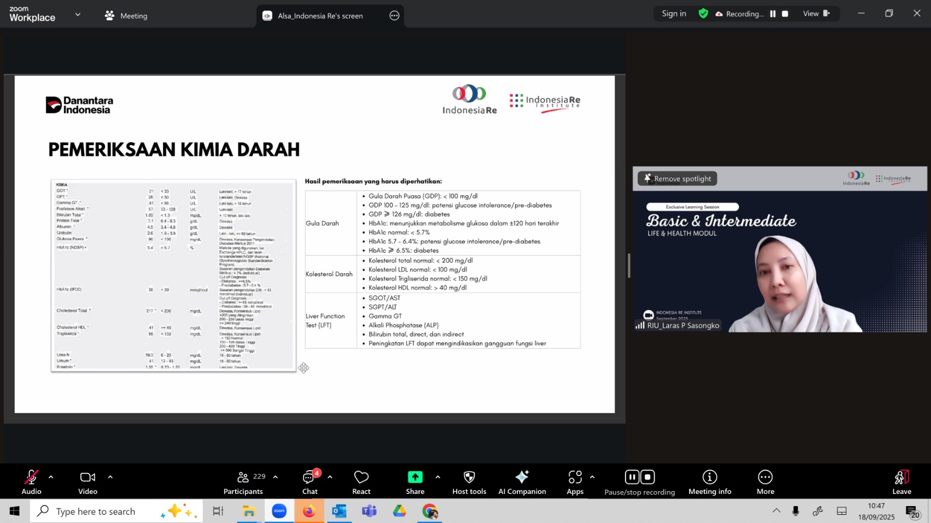Unmute the microphone Audio button
This screenshot has width=931, height=523.
coord(31,482)
